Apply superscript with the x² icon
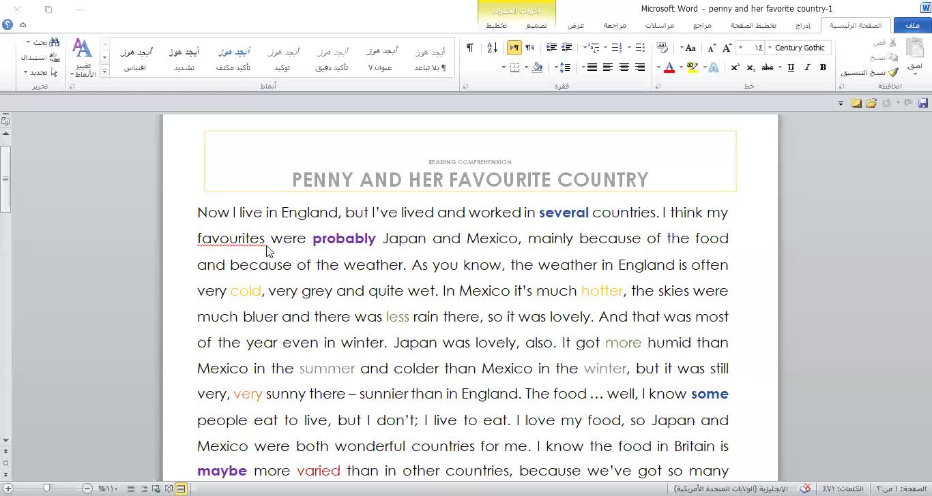The image size is (932, 496). (735, 67)
